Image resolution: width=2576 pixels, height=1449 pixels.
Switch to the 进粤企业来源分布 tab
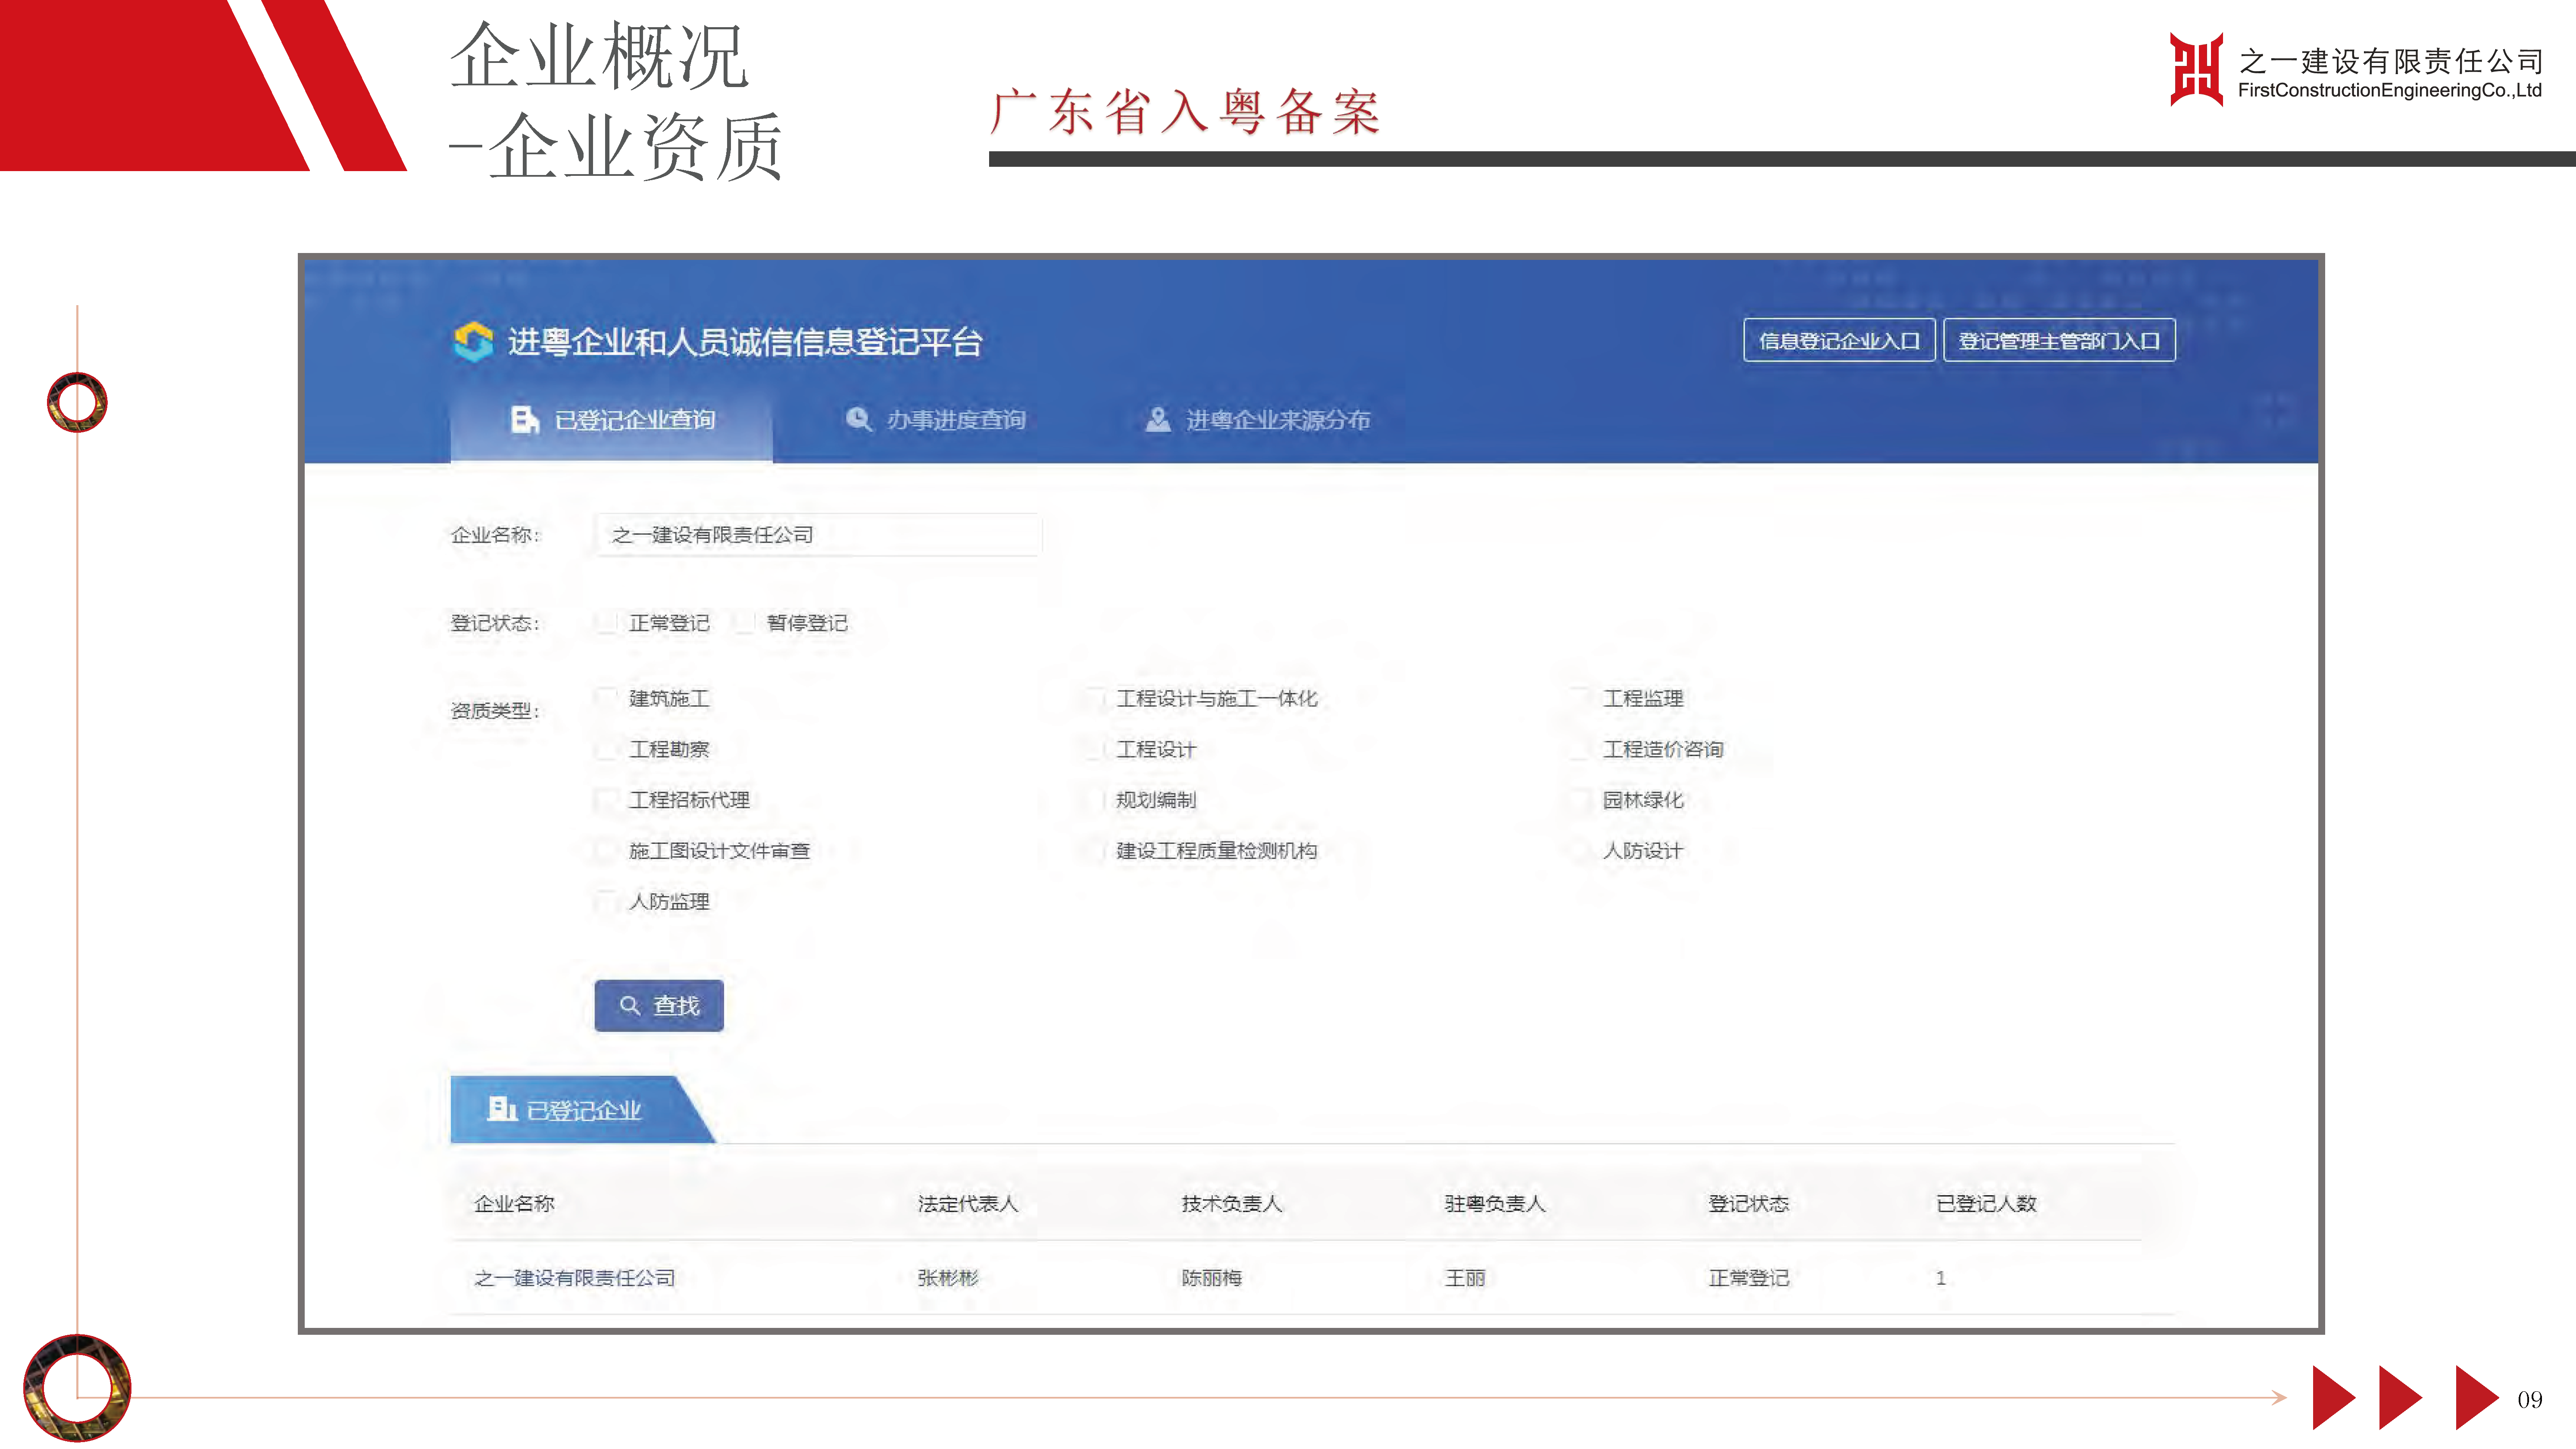1257,420
